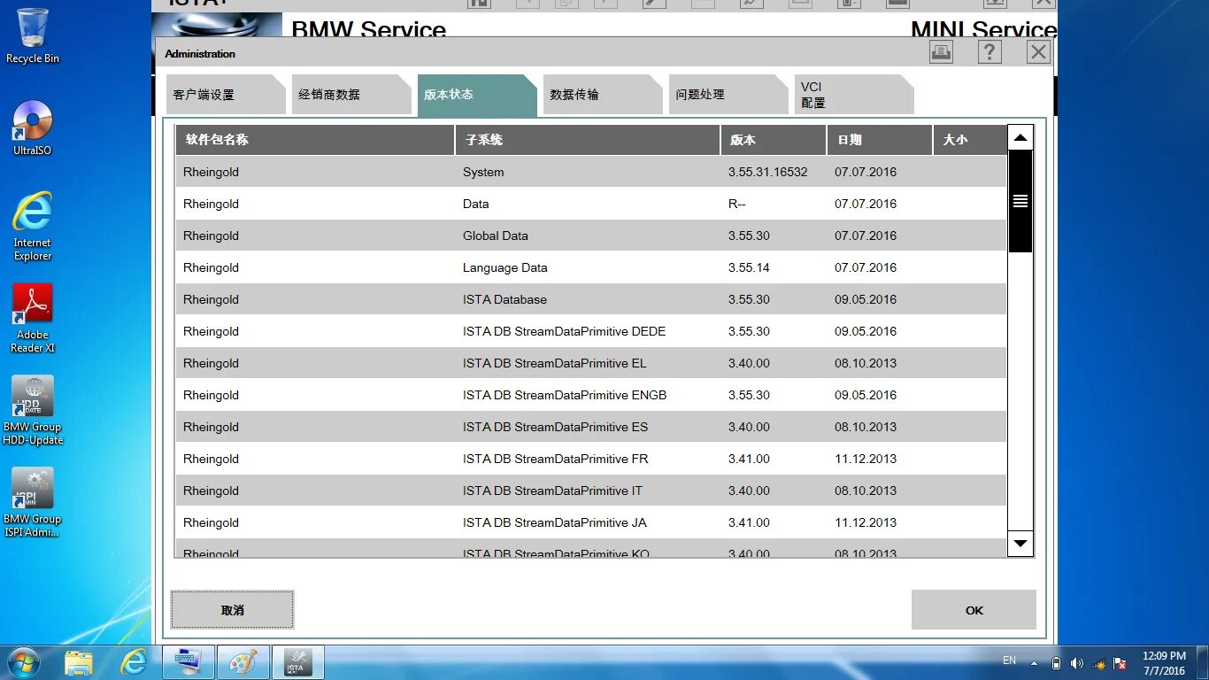The image size is (1209, 680).
Task: Click the EN language indicator
Action: pyautogui.click(x=1009, y=661)
